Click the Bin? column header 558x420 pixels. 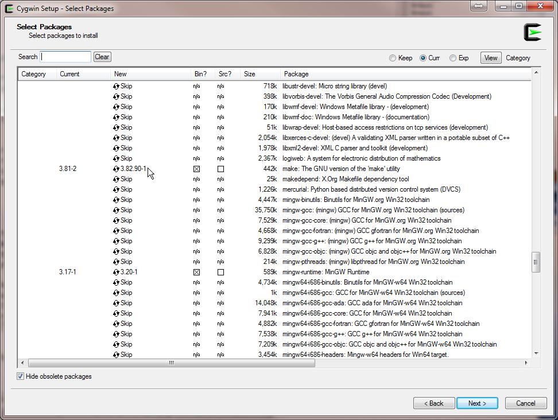[x=203, y=74]
